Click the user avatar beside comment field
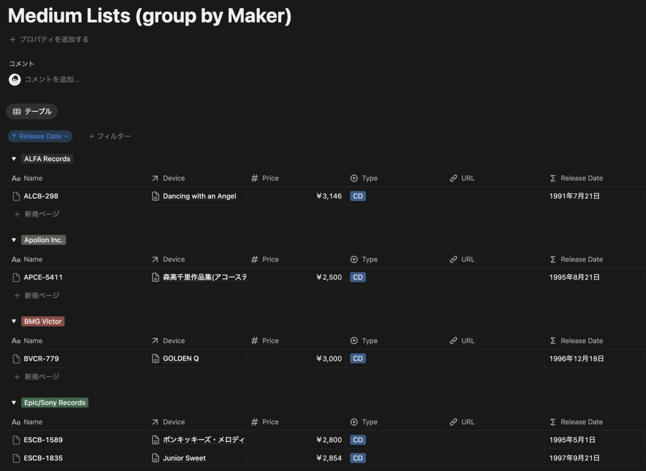 [x=15, y=80]
